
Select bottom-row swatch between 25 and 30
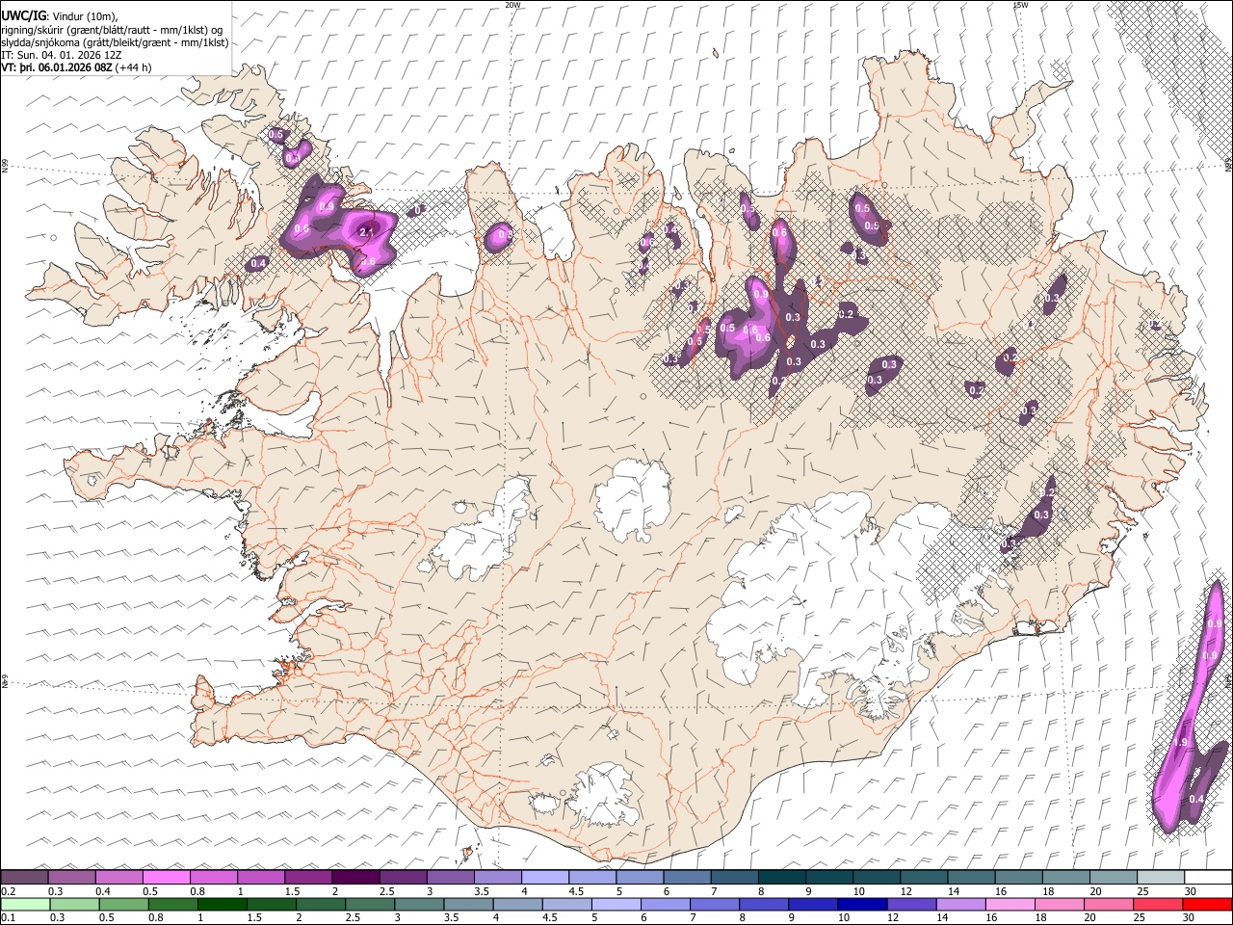point(1160,905)
